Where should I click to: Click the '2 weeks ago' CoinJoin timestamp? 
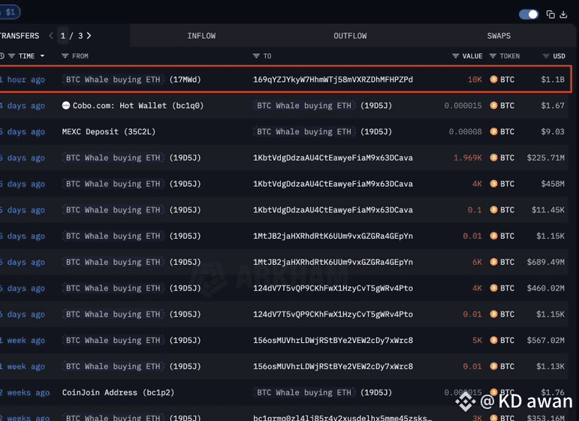pyautogui.click(x=25, y=392)
